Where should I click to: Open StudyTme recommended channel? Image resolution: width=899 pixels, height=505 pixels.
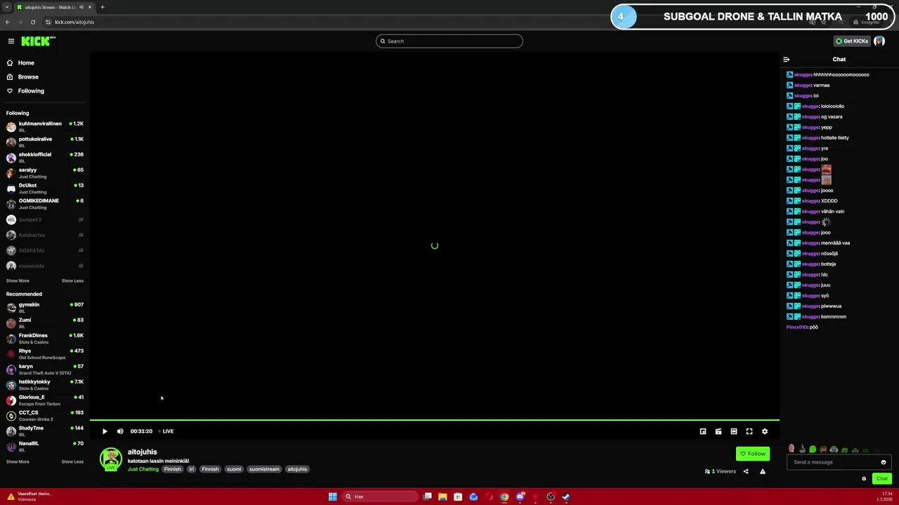[x=45, y=431]
